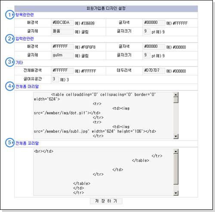Edit the 입력란 #FFFFFF background color field
Viewport: 215px width, 212px height.
(x=63, y=47)
